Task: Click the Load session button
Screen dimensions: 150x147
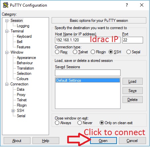Action: point(132,81)
